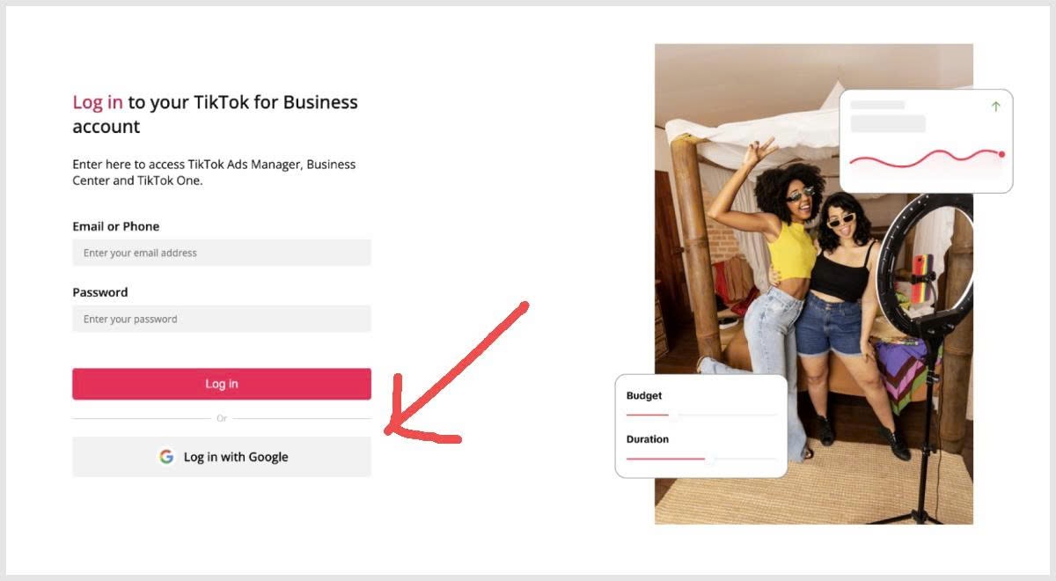The width and height of the screenshot is (1056, 581).
Task: Click the red trend line chart card
Action: pos(926,141)
